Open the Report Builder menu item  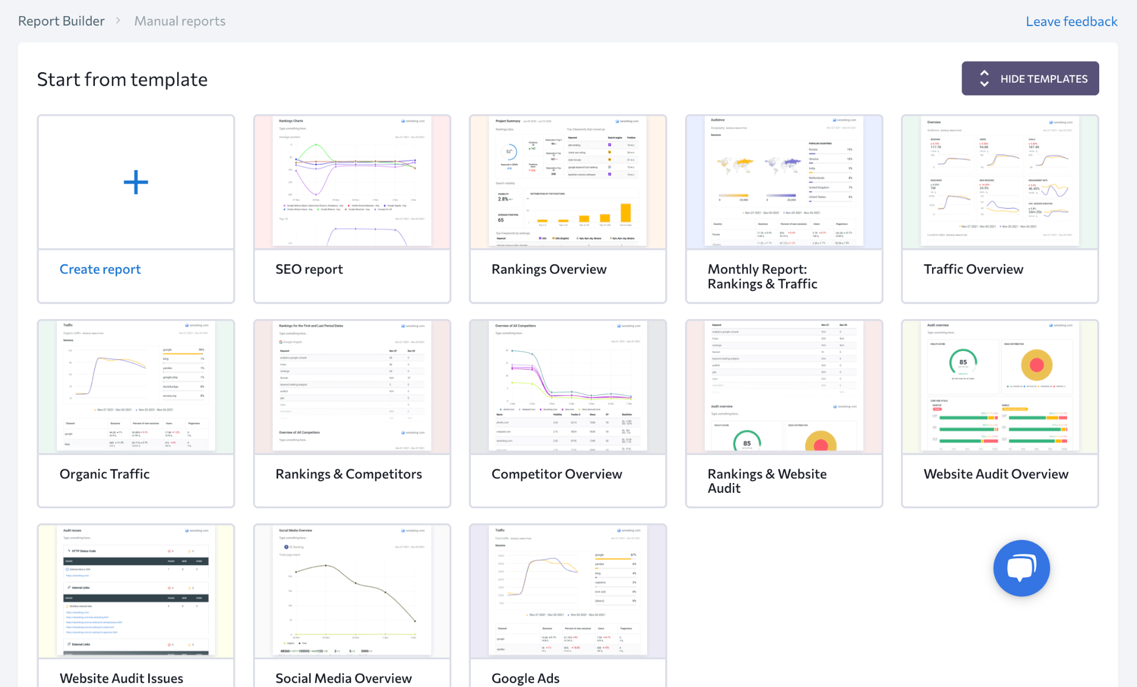pyautogui.click(x=60, y=21)
